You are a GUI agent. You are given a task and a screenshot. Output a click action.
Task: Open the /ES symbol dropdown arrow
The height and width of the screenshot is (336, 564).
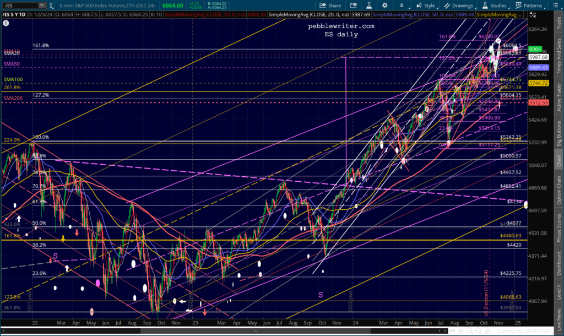(x=42, y=6)
